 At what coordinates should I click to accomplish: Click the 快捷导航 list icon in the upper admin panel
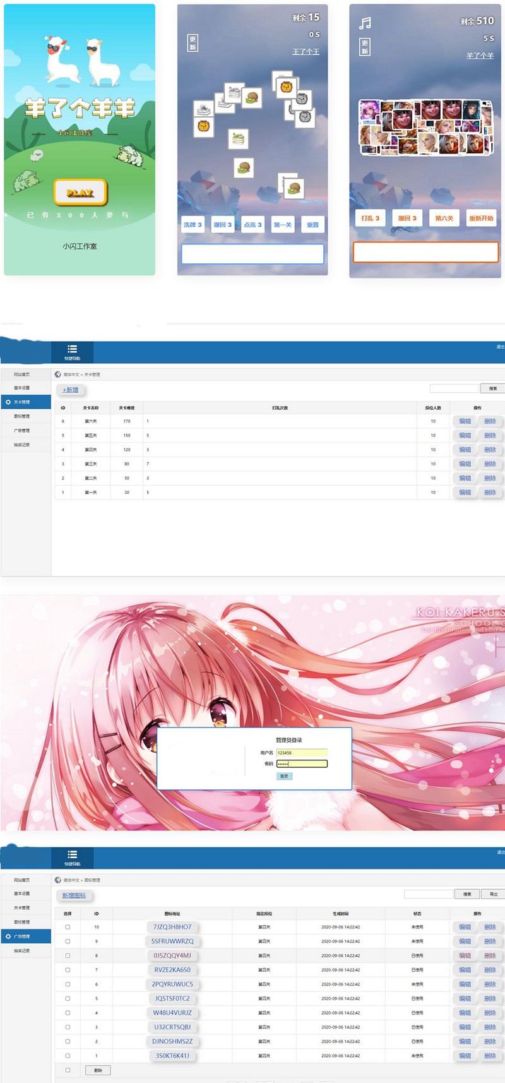[x=72, y=349]
